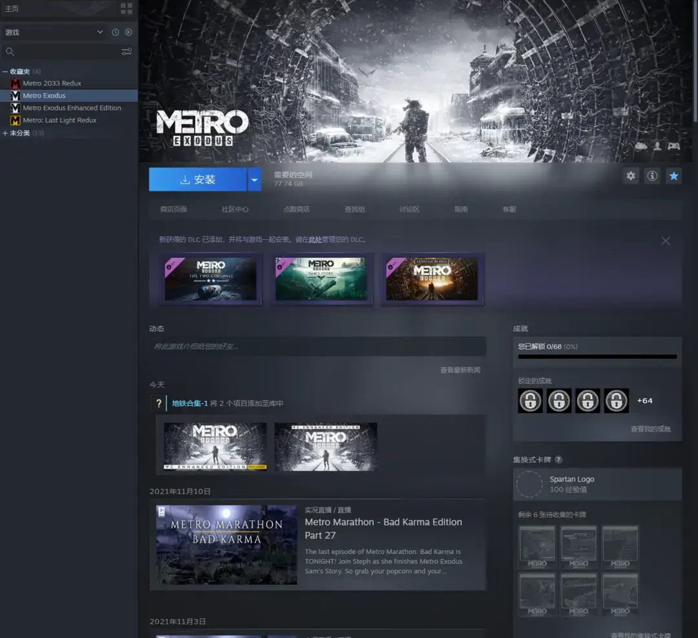Viewport: 698px width, 638px height.
Task: Open the first trading card in top row
Action: [537, 547]
